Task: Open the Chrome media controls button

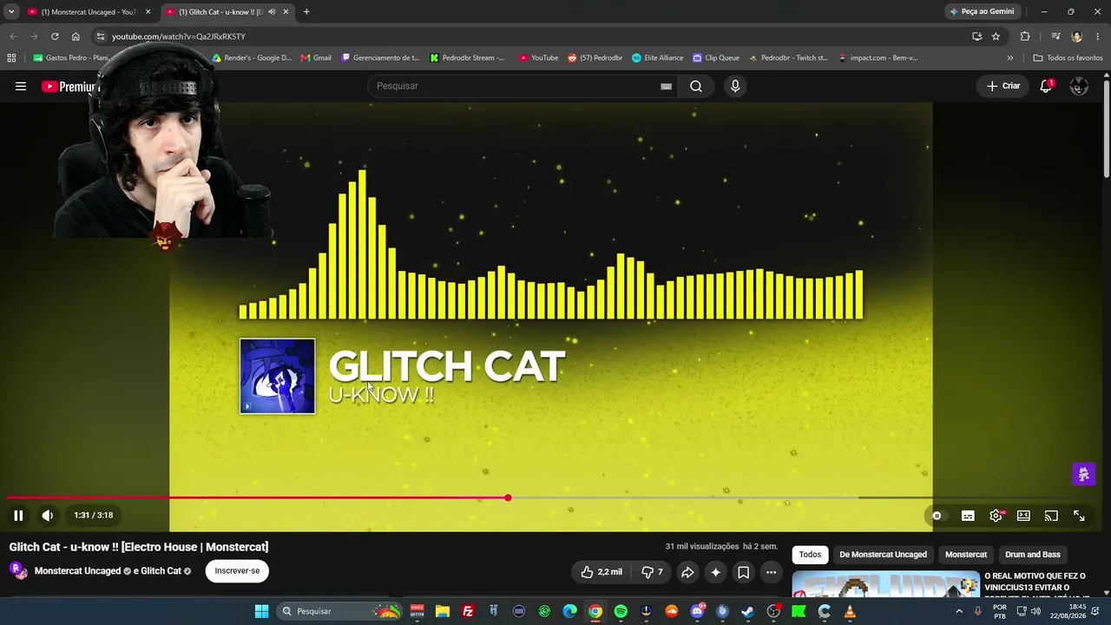Action: [x=1055, y=36]
